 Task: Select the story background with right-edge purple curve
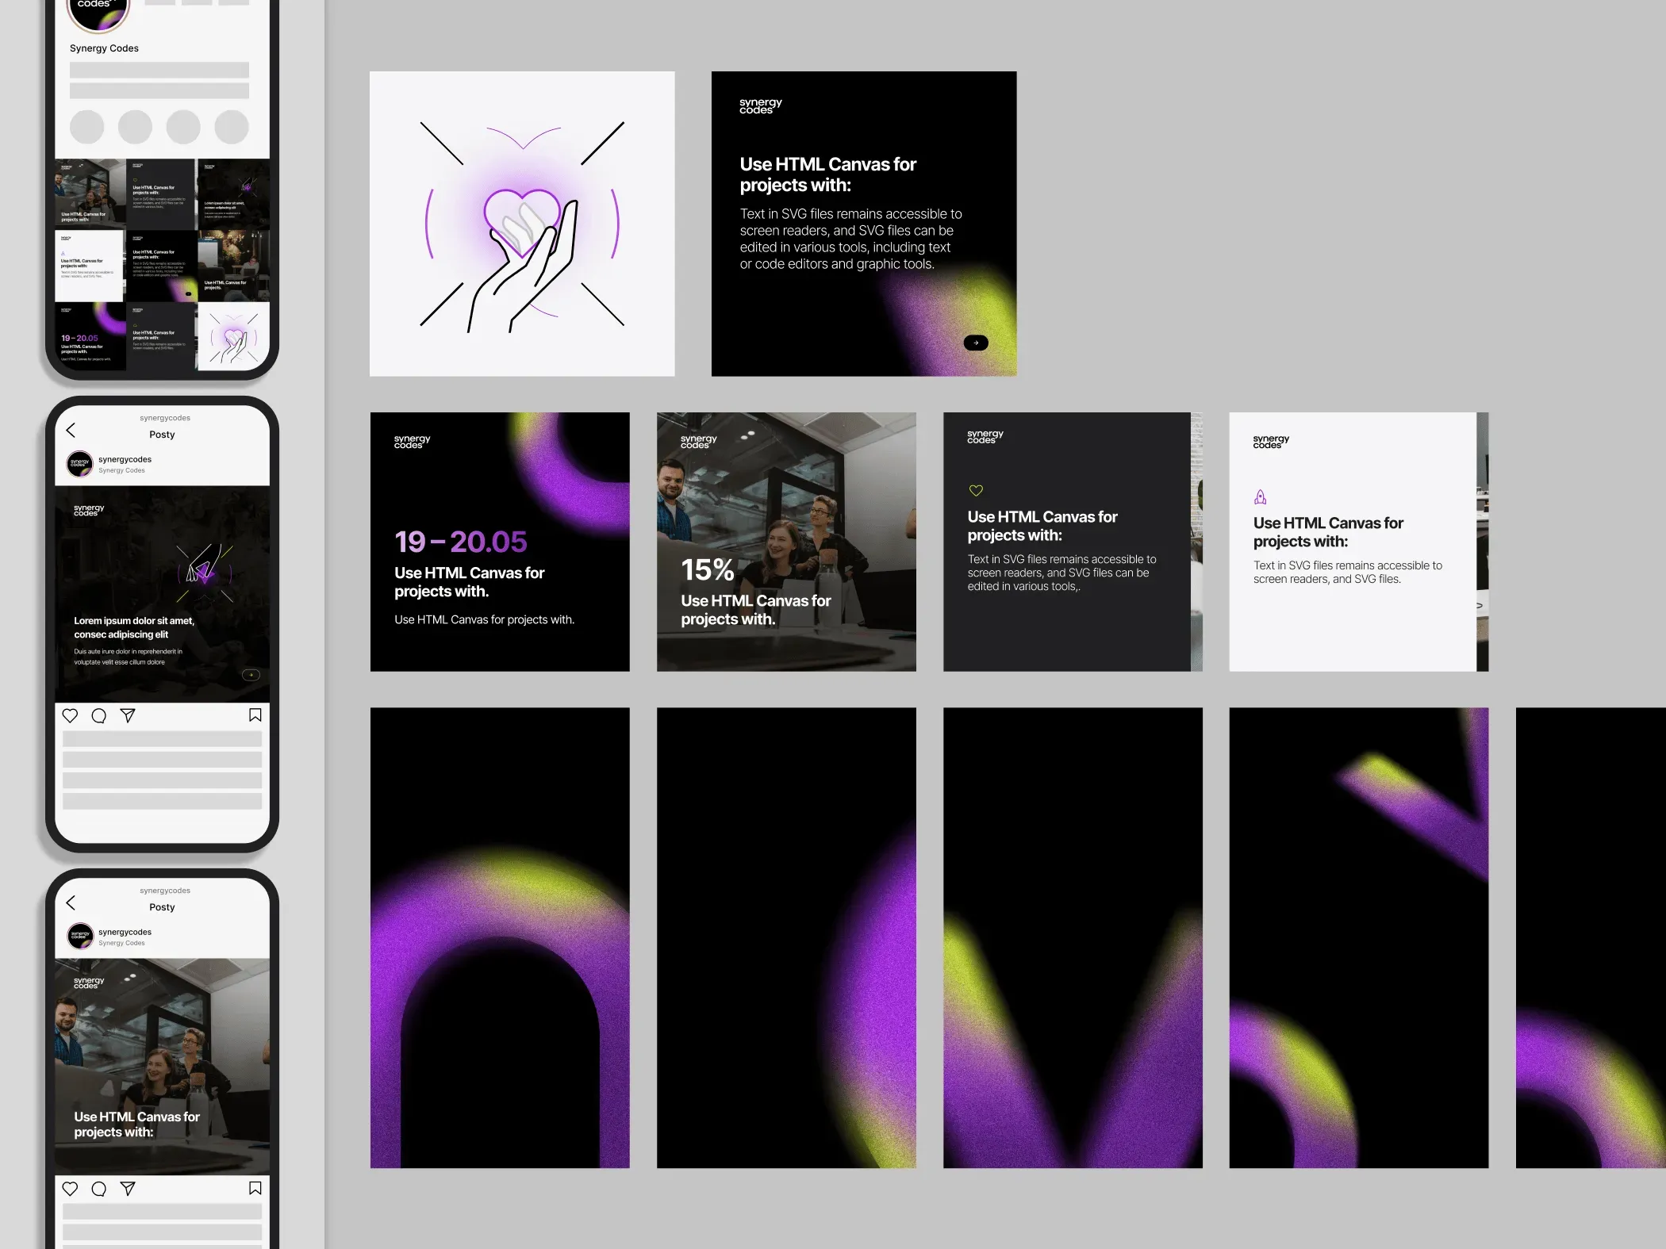coord(786,937)
